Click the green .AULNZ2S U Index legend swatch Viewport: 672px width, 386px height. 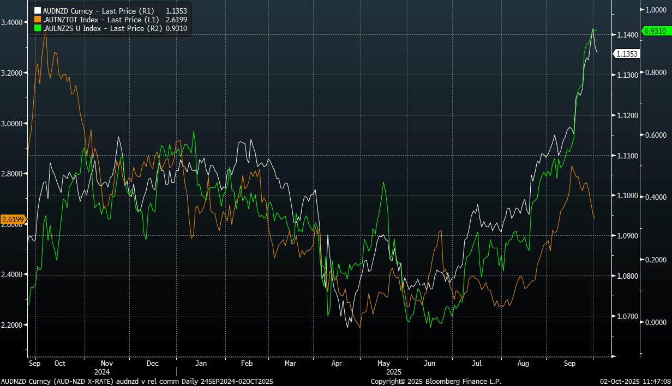[x=37, y=28]
